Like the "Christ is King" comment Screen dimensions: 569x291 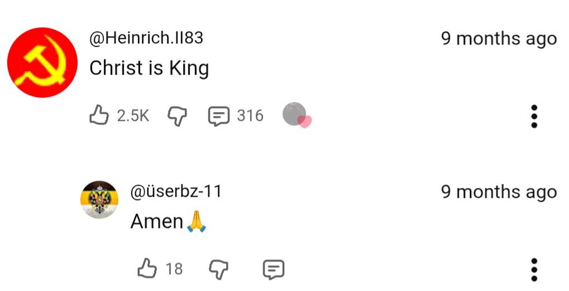pos(99,115)
